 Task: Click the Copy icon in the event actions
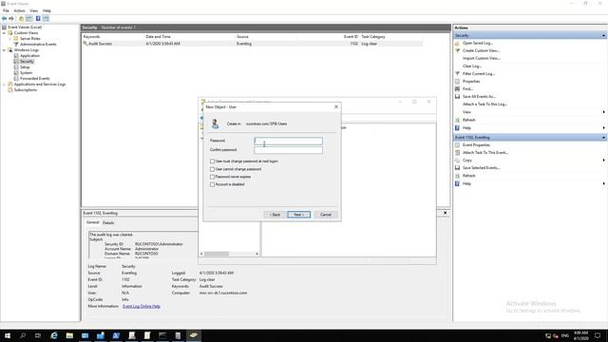(x=457, y=161)
